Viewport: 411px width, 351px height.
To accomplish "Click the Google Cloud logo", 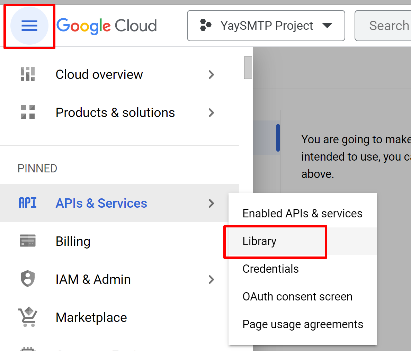I will [x=107, y=26].
